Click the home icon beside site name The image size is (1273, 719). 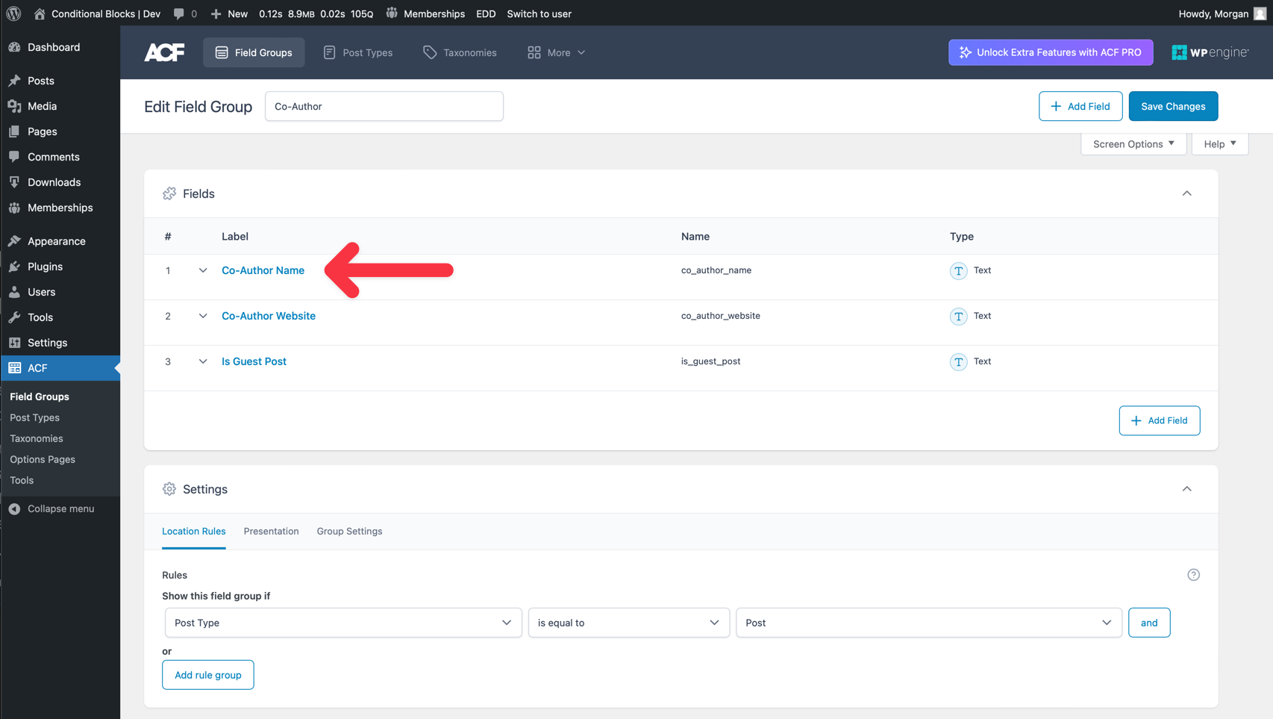[x=40, y=13]
